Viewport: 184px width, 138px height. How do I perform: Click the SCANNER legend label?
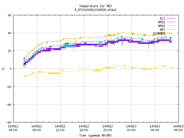(159, 33)
